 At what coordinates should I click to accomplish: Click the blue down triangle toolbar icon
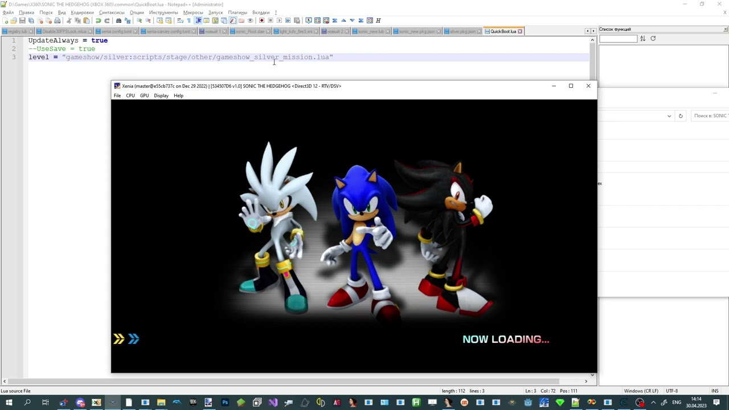352,20
